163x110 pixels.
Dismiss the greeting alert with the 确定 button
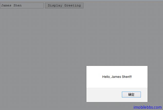pyautogui.click(x=131, y=94)
